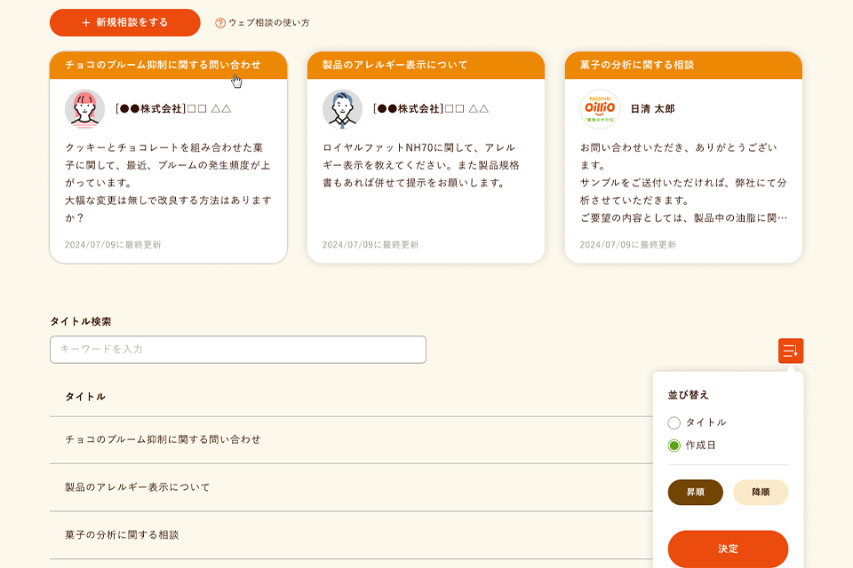Viewport: 853px width, 568px height.
Task: Click the businessman avatar in allergy card
Action: point(342,109)
